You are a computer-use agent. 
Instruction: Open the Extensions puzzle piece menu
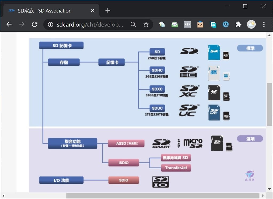coord(238,24)
